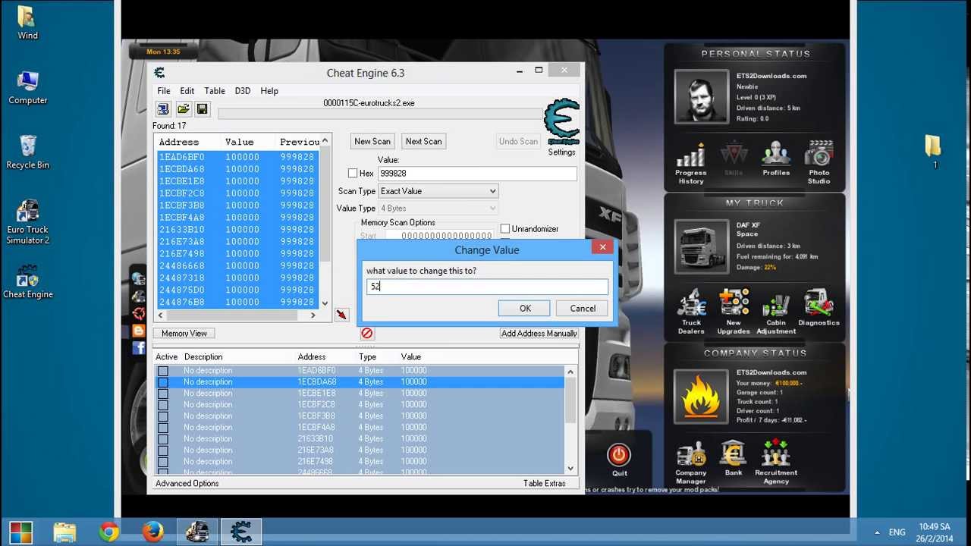Close the Change Value dialog
The height and width of the screenshot is (546, 971).
(602, 247)
